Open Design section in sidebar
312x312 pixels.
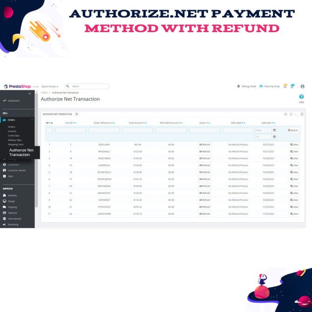(9, 201)
